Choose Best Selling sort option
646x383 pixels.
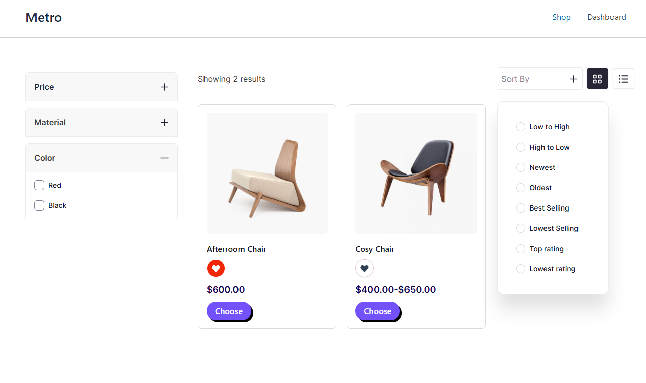click(x=521, y=208)
